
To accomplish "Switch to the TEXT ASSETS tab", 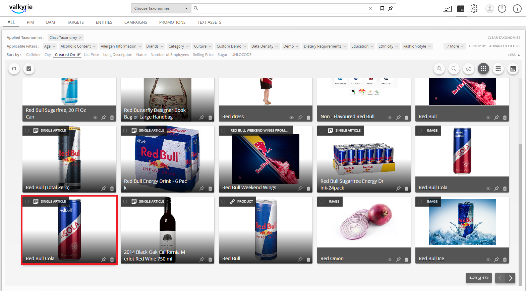I will (x=210, y=22).
